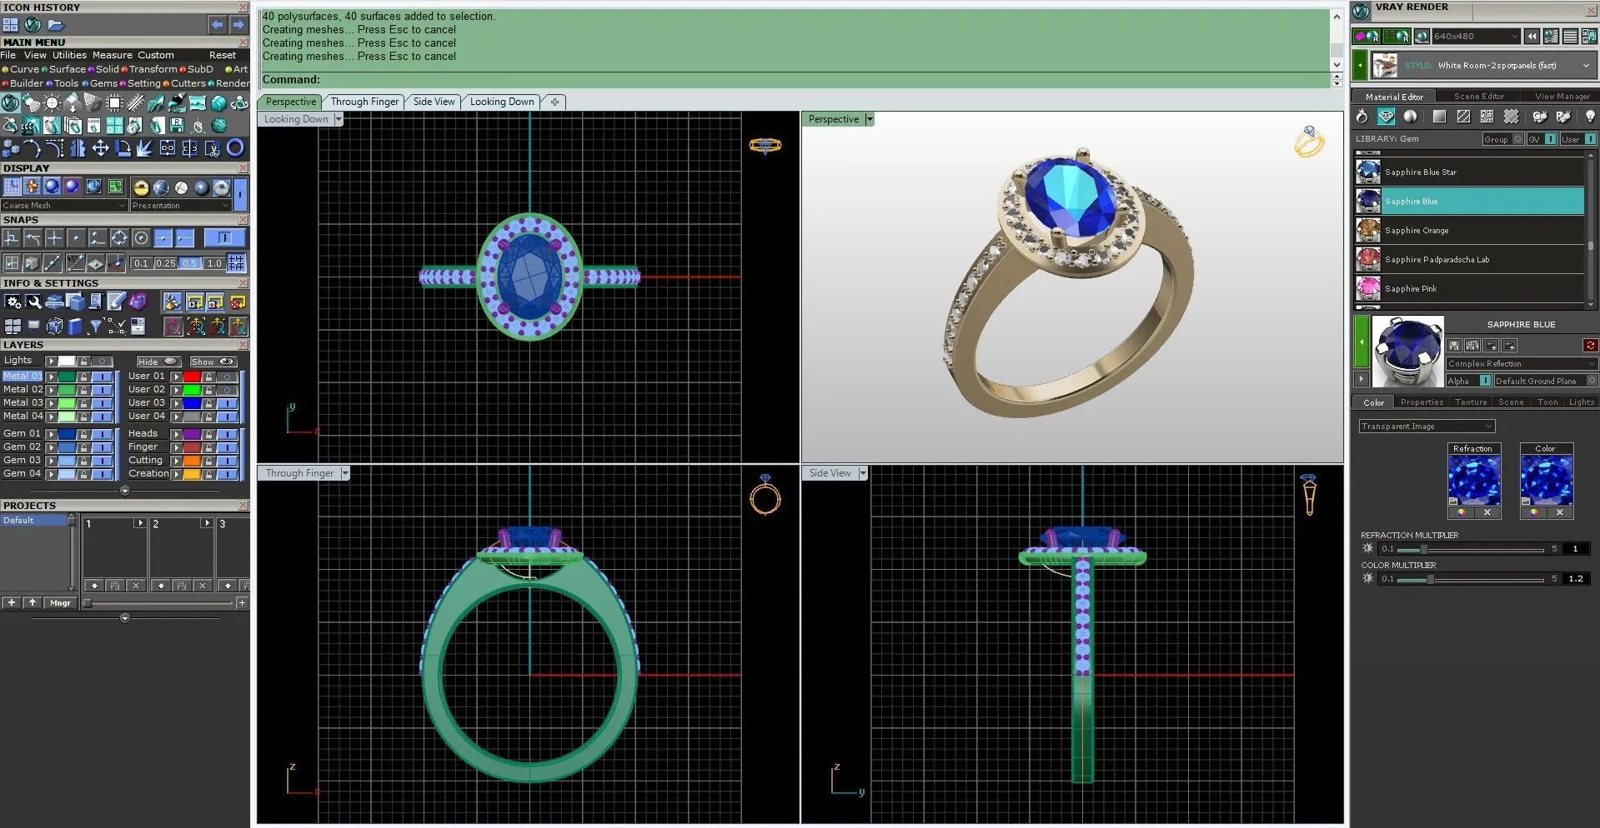Click the red refresh material icon
Screen dimensions: 1600x828
(1591, 346)
